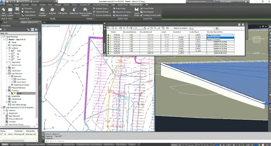Image resolution: width=271 pixels, height=146 pixels.
Task: Click Create Profile in Launch Pad
Action: point(147,8)
